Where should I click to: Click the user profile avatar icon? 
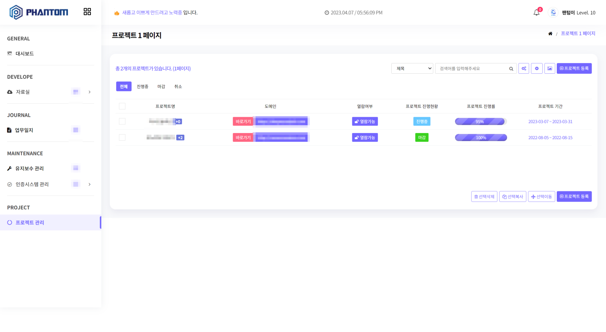pyautogui.click(x=553, y=12)
